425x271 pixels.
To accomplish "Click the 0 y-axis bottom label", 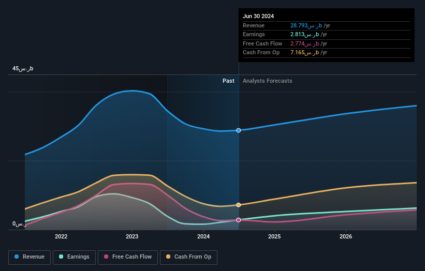I will click(19, 224).
